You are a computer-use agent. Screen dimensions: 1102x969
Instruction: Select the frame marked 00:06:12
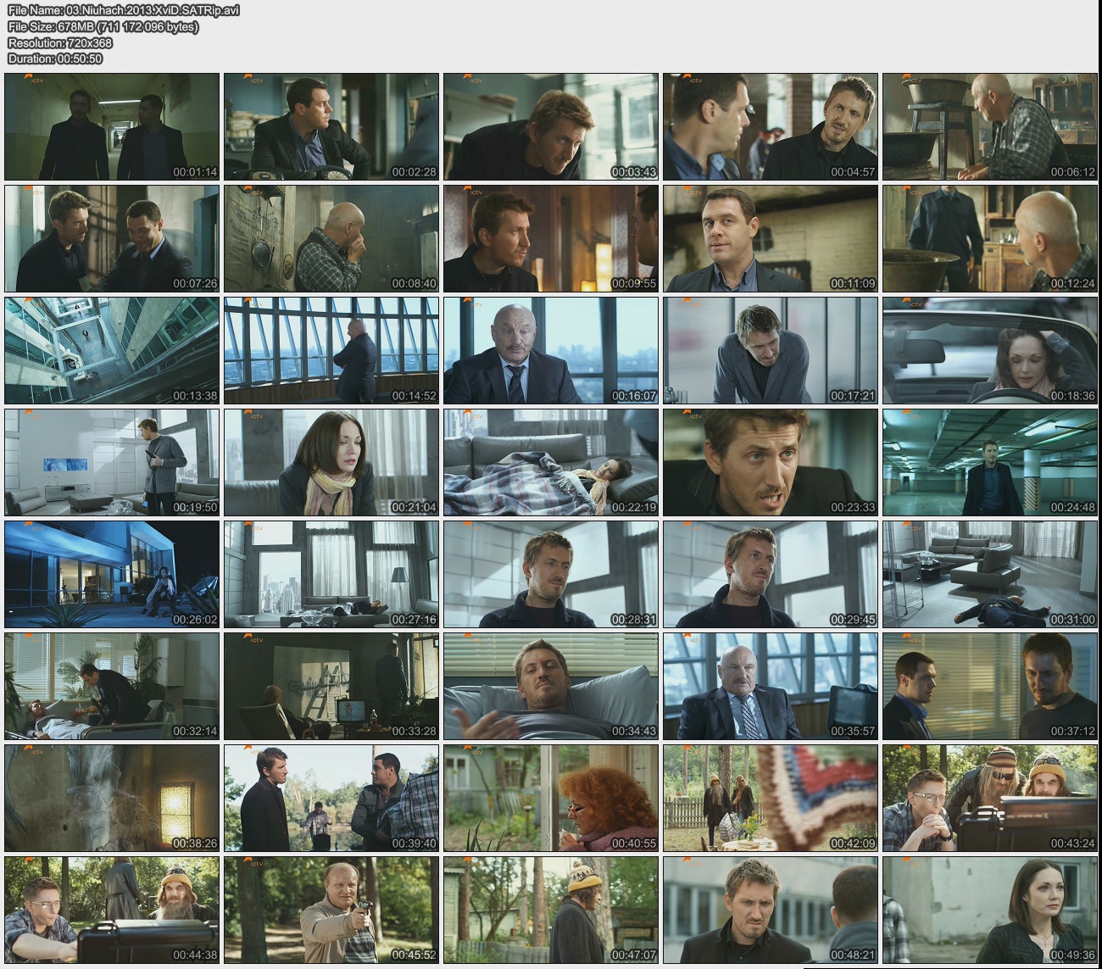[989, 126]
